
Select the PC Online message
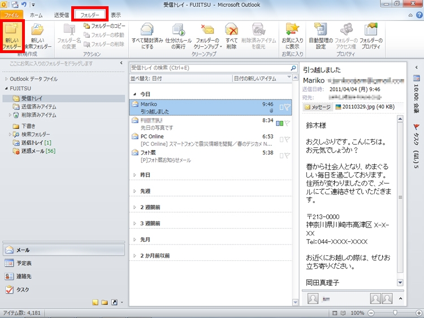coord(210,140)
